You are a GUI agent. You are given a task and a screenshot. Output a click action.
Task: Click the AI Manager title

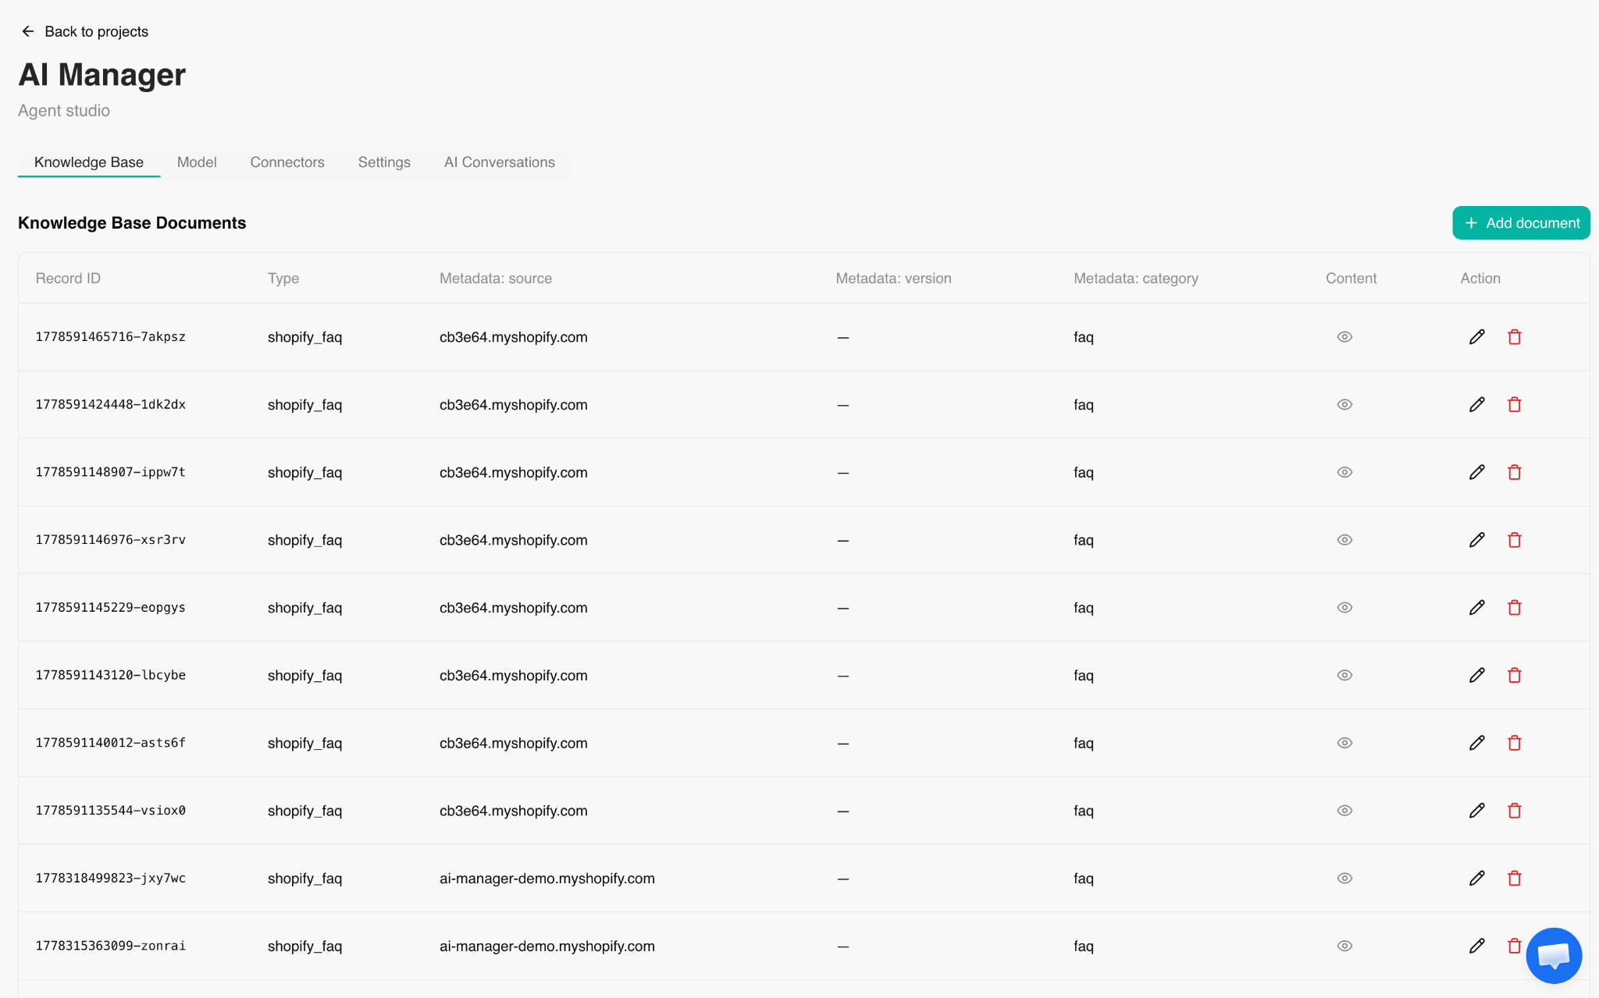pyautogui.click(x=102, y=75)
